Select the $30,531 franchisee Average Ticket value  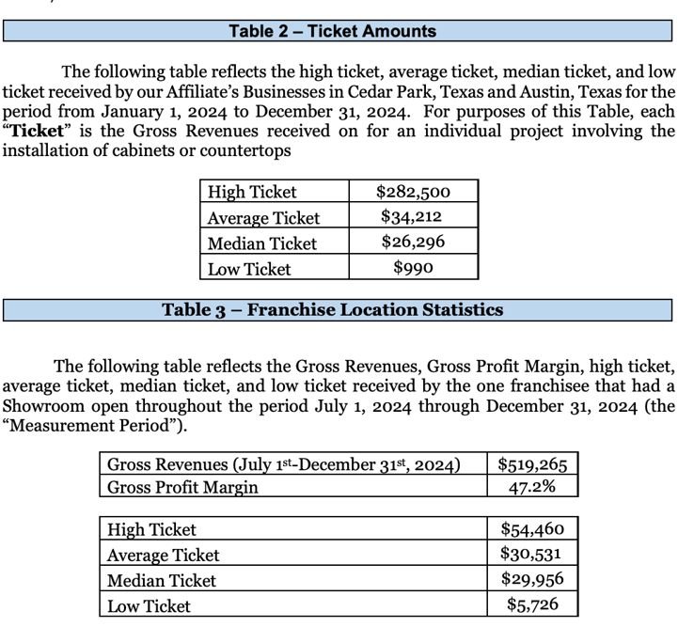[534, 555]
